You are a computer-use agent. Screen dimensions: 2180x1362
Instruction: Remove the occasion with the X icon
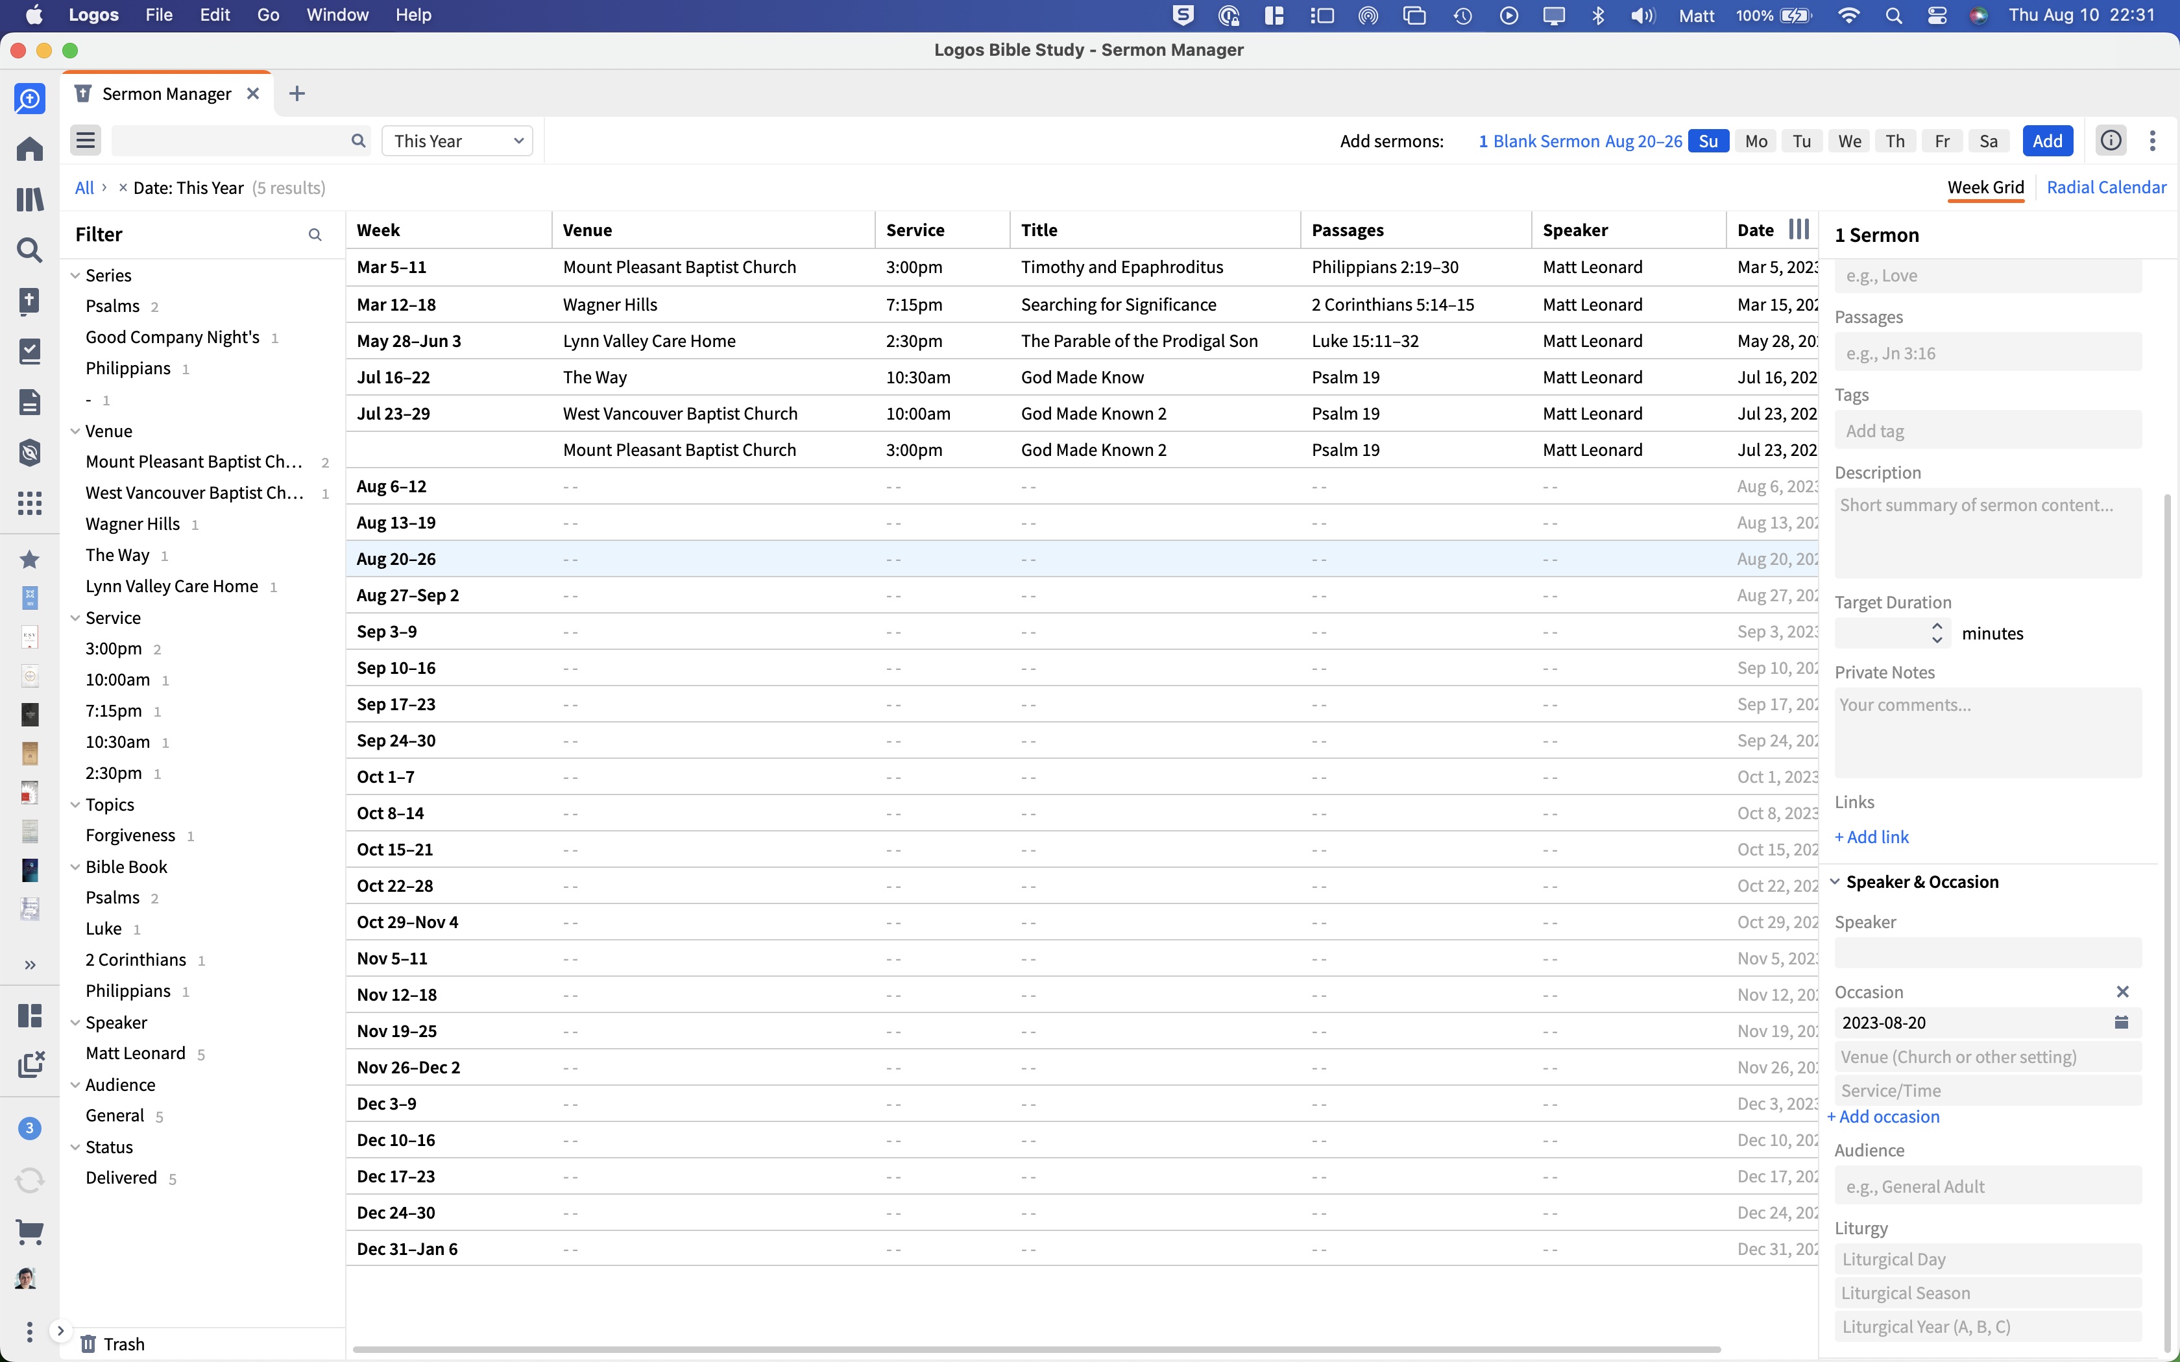[x=2122, y=992]
